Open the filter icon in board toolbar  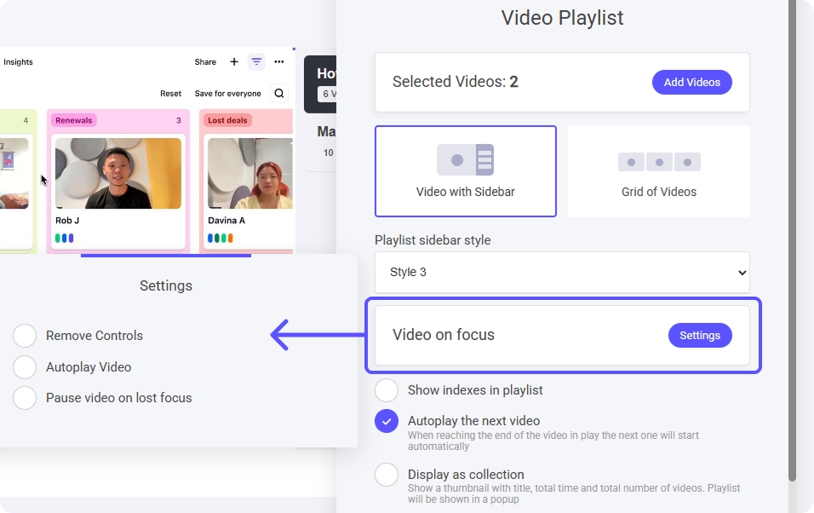[x=256, y=62]
